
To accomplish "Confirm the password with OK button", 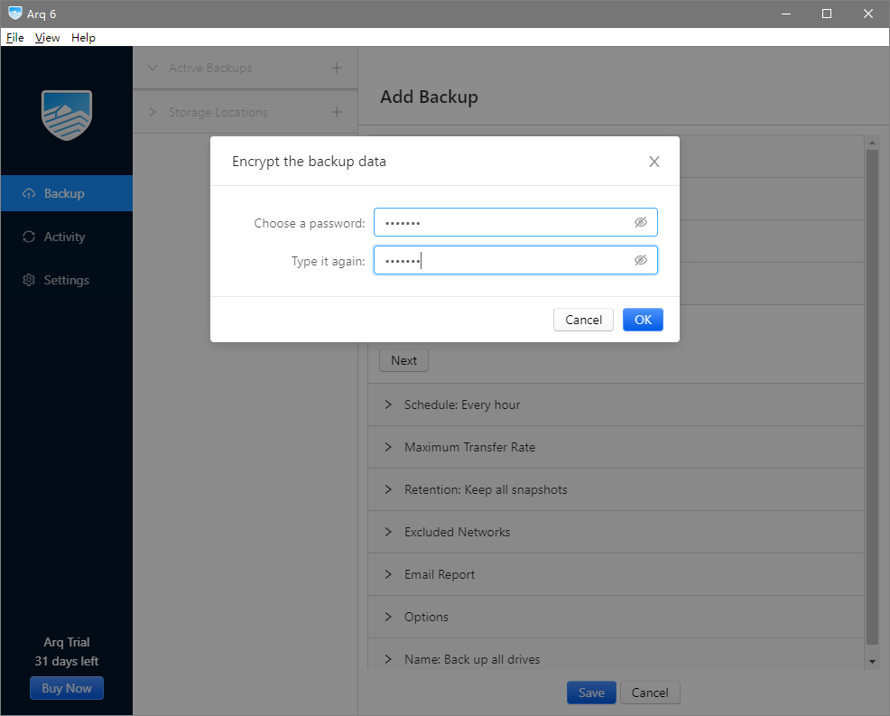I will (x=643, y=320).
